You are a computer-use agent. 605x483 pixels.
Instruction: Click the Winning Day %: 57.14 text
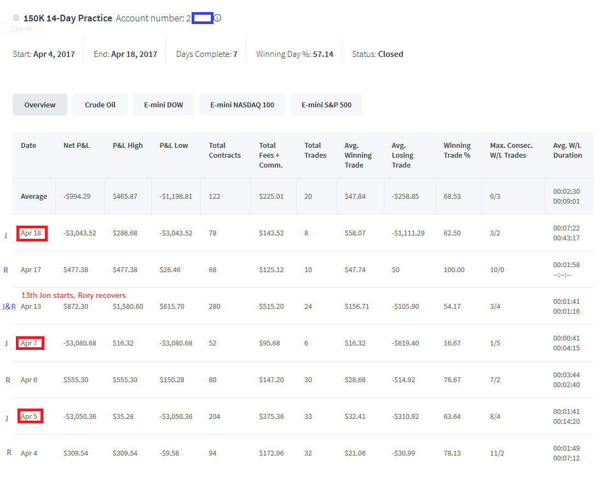[x=295, y=54]
